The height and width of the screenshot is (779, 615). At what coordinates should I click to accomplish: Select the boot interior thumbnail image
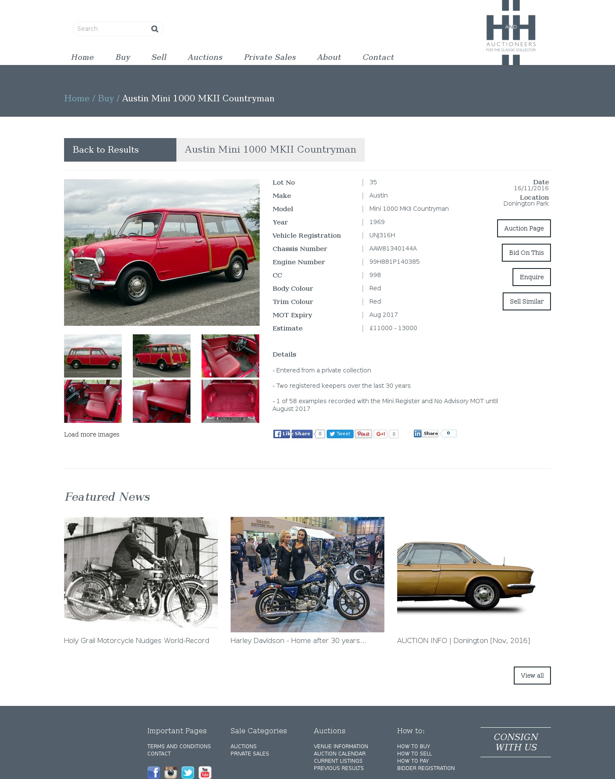point(230,401)
